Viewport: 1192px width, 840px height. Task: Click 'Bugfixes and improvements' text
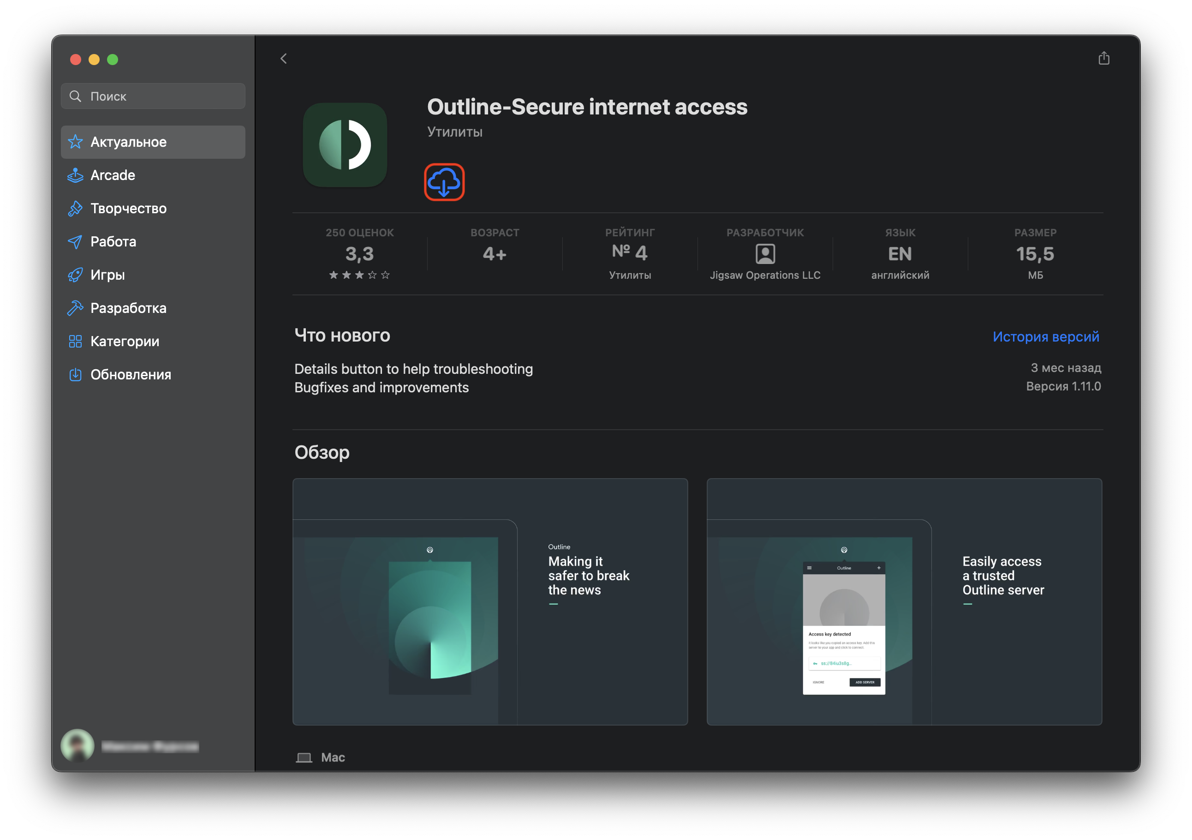pos(381,388)
